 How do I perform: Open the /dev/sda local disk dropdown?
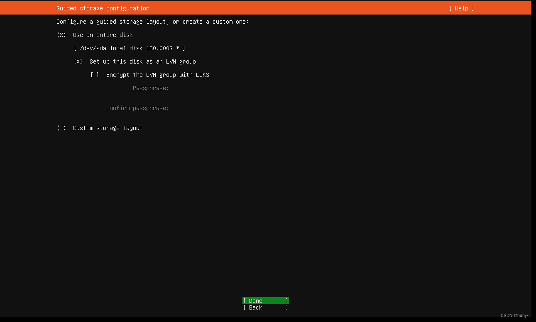[129, 48]
